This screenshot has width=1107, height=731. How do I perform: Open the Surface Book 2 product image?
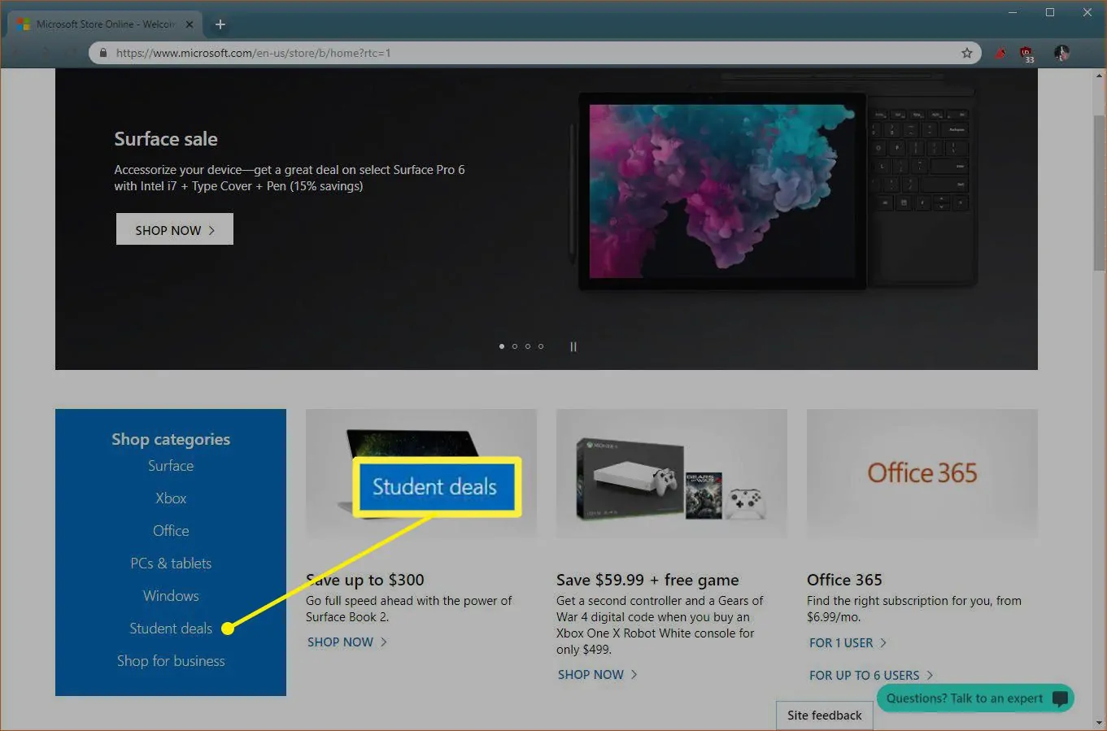[421, 473]
